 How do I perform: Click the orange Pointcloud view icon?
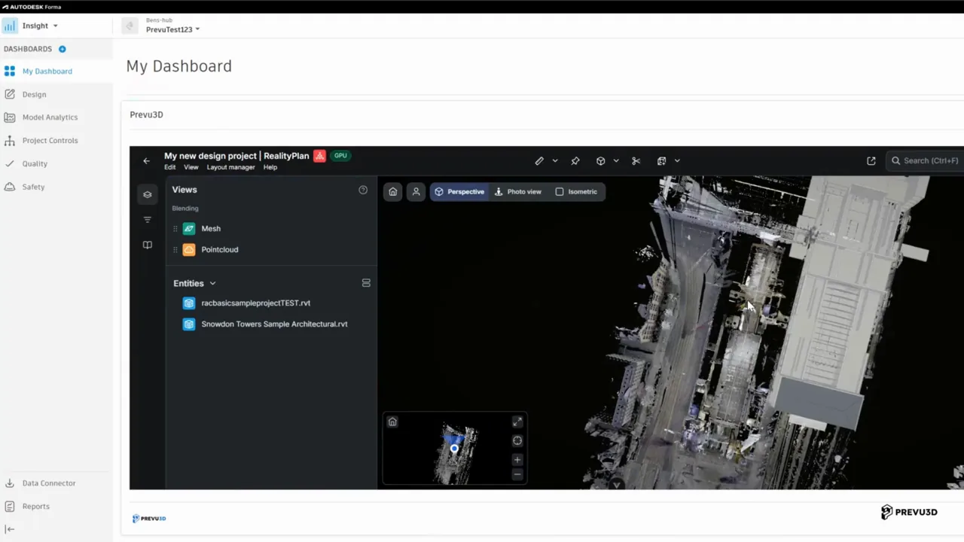tap(189, 249)
